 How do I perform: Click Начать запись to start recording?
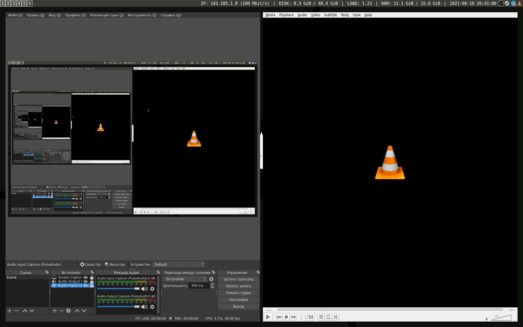pos(239,286)
